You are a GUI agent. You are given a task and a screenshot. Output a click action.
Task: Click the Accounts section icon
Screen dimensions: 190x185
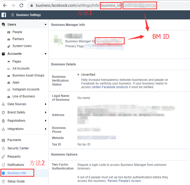[x=3, y=54]
